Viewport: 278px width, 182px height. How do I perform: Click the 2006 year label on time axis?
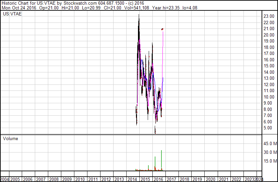(x=28, y=179)
